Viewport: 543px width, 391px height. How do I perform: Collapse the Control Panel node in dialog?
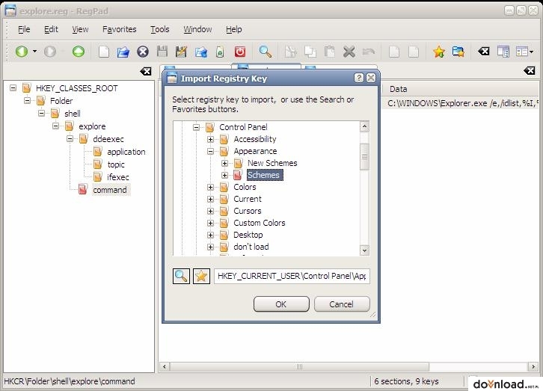196,127
